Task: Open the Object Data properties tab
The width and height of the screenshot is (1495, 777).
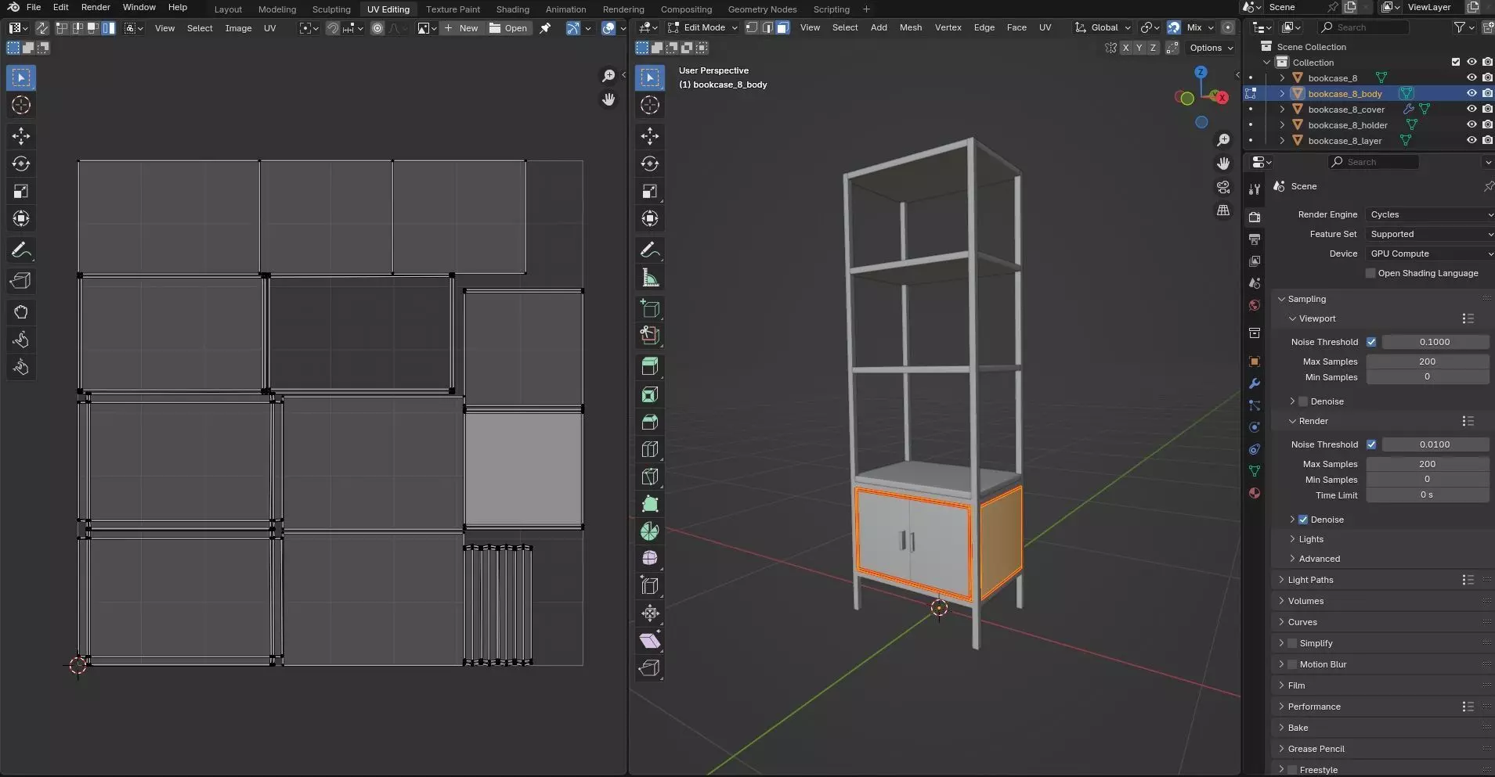Action: click(1255, 471)
